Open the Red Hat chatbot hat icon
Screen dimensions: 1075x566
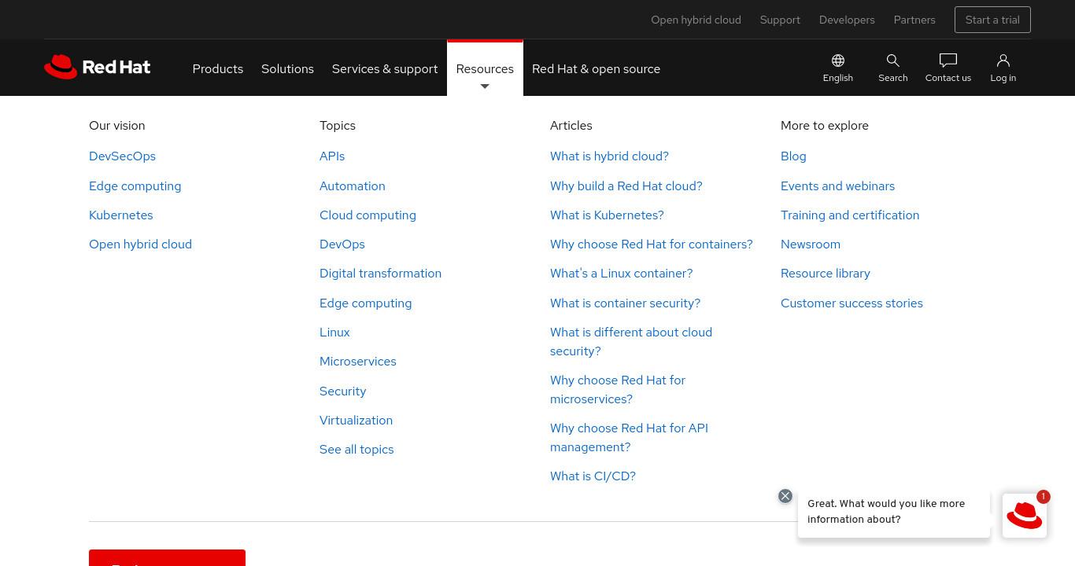[1025, 516]
